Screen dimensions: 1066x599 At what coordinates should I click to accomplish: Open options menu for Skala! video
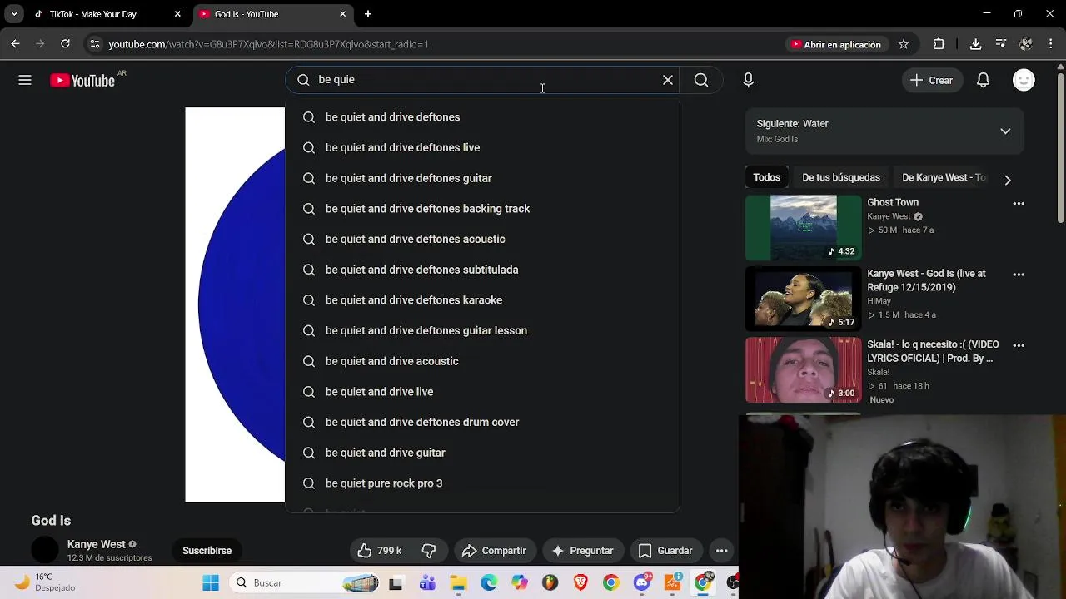click(1019, 345)
